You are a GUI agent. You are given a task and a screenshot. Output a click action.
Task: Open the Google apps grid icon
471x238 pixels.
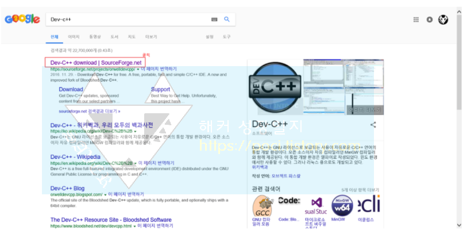click(x=416, y=20)
